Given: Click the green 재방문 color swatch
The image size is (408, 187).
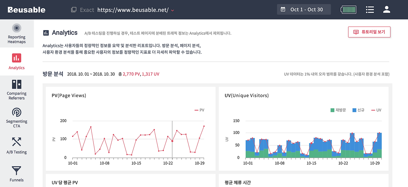Looking at the screenshot, I should tap(332, 110).
